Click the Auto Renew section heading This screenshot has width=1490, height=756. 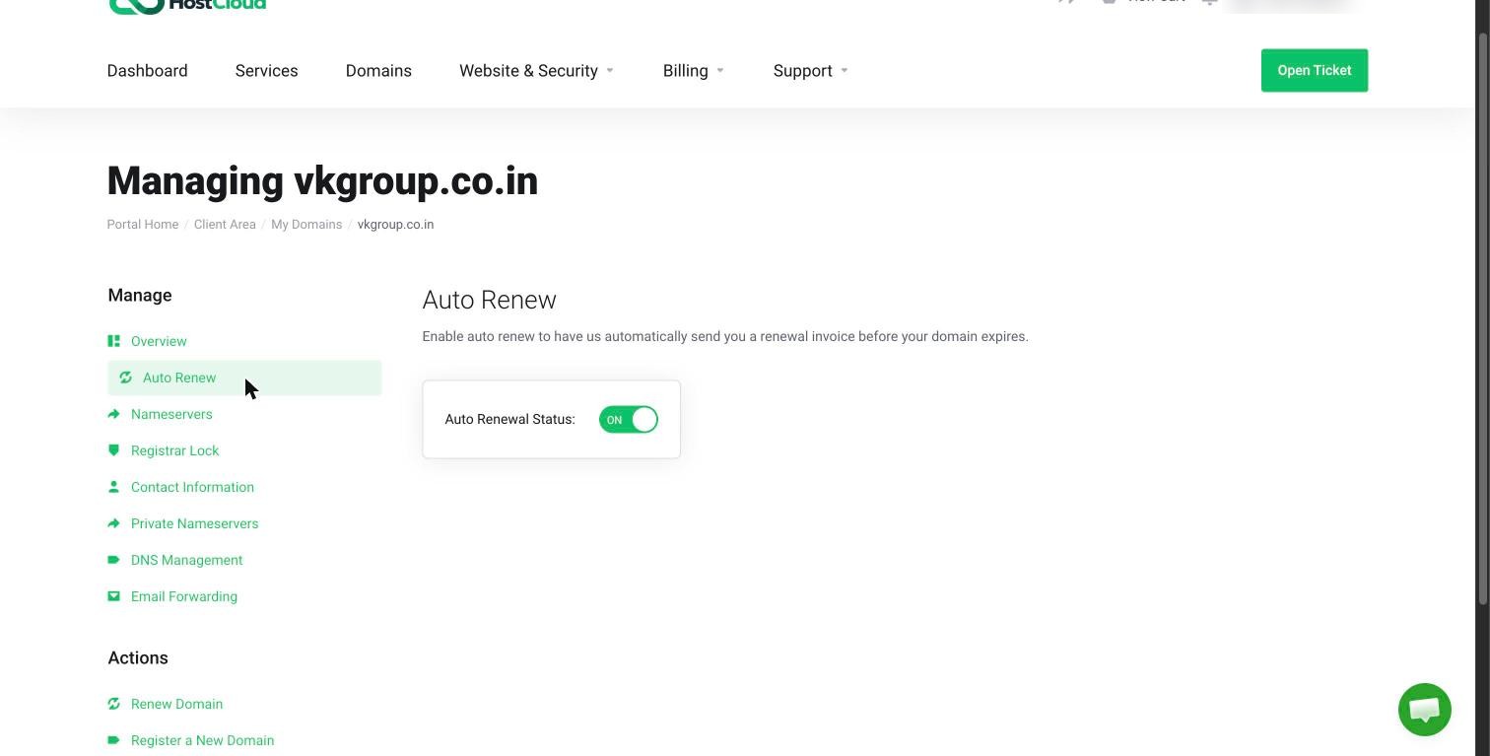coord(490,300)
